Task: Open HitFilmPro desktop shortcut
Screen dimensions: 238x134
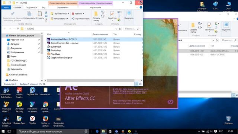Action: coord(32,107)
